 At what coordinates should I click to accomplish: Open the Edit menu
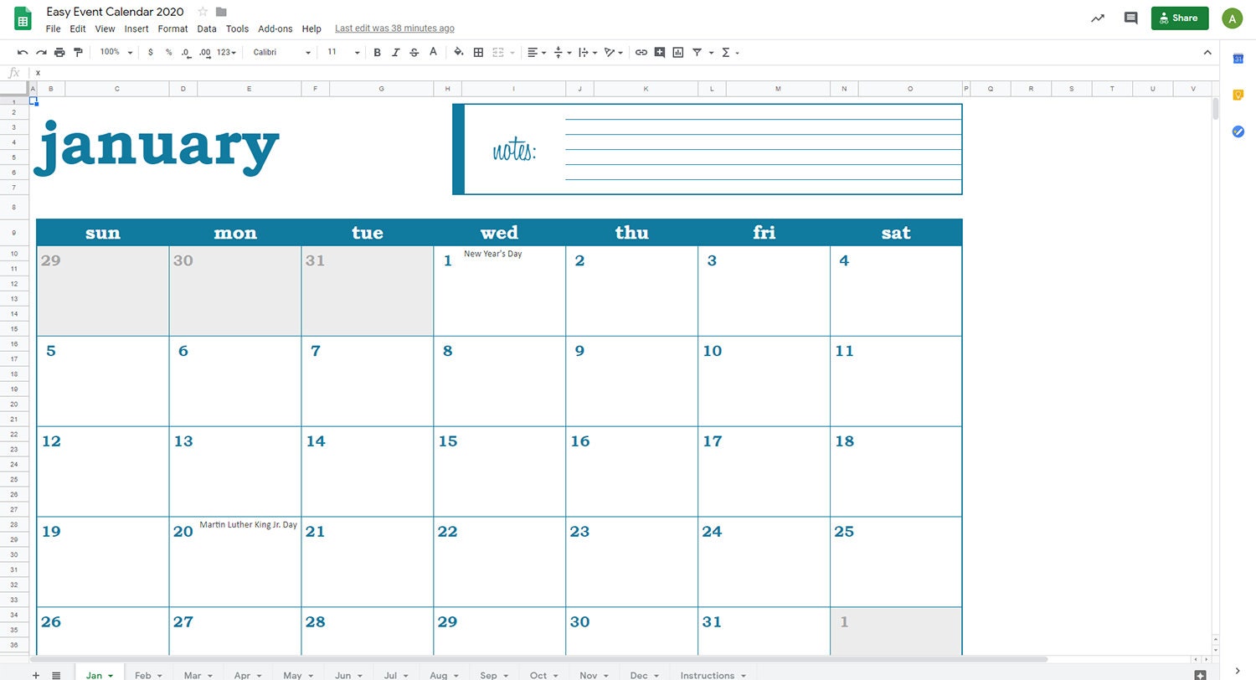coord(78,28)
